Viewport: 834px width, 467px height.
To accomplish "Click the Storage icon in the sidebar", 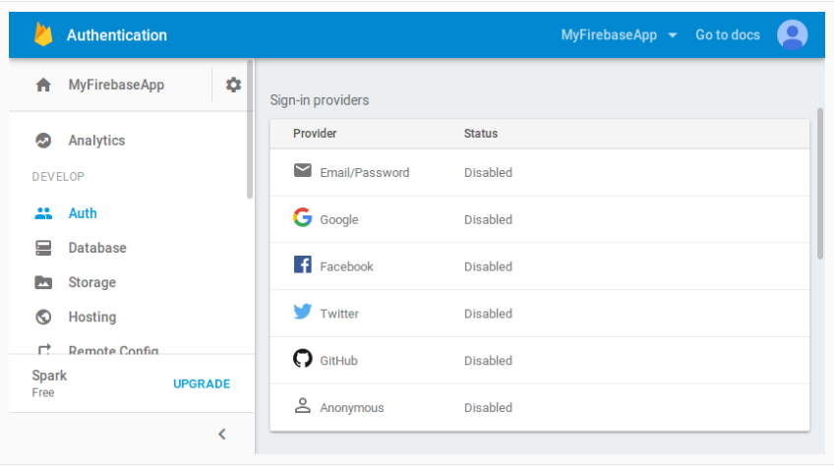I will coord(43,282).
